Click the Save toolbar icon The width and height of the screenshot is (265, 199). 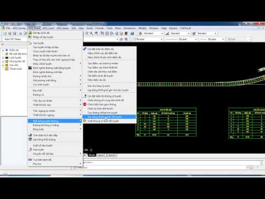(14, 33)
